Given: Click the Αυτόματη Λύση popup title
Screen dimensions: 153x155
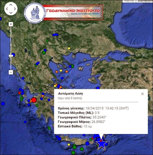Looking at the screenshot, I should (x=70, y=93).
